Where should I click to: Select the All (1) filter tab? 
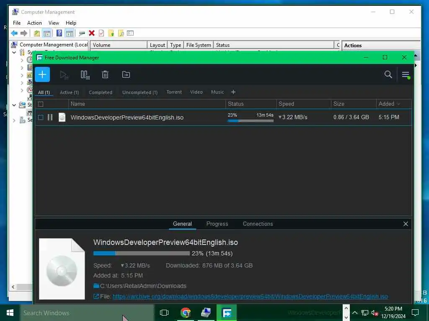pos(44,92)
